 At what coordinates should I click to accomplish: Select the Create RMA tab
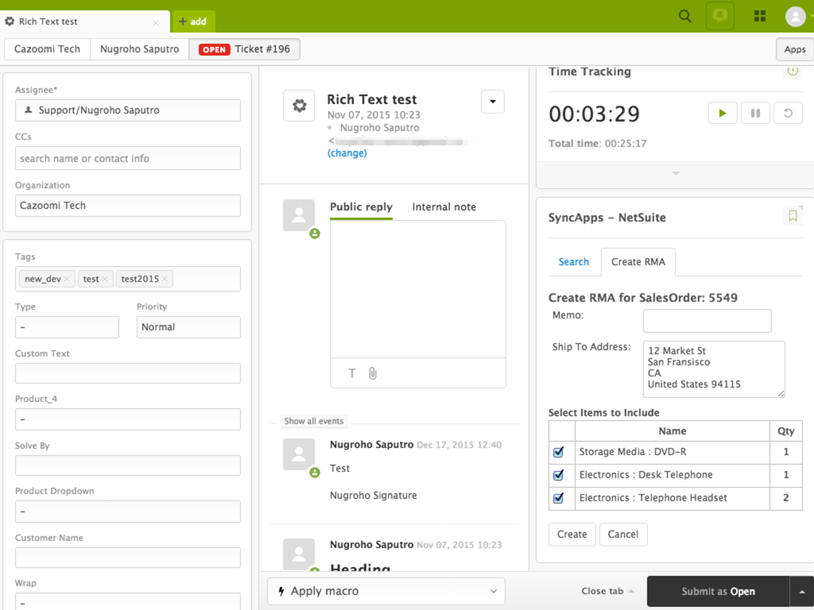click(x=638, y=262)
